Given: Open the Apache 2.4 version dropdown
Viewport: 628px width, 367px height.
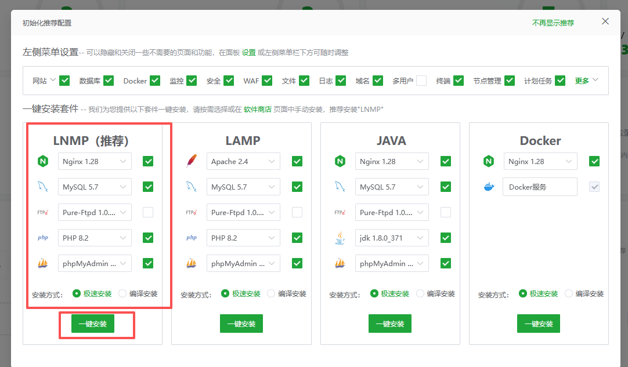Looking at the screenshot, I should (243, 161).
